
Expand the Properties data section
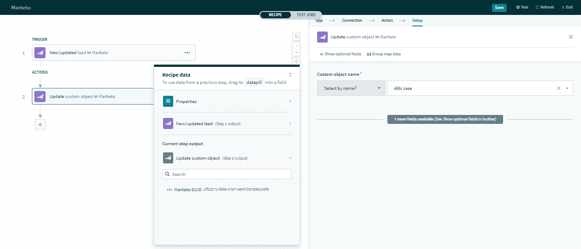[x=227, y=101]
